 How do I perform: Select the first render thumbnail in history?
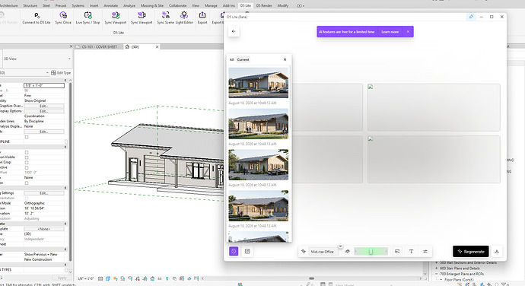coord(258,83)
